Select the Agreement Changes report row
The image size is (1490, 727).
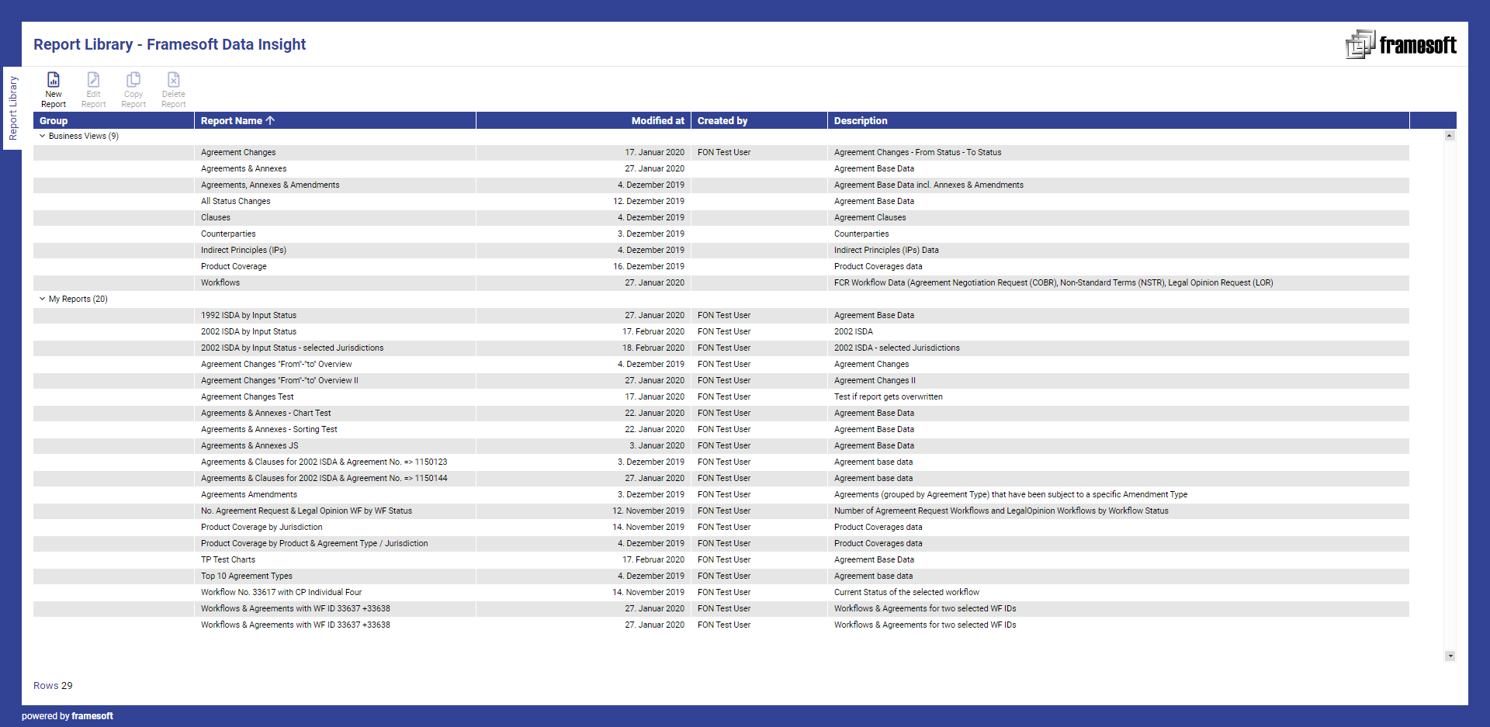point(721,152)
